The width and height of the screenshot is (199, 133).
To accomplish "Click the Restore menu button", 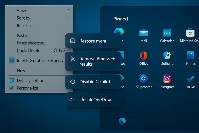I will pos(93,41).
